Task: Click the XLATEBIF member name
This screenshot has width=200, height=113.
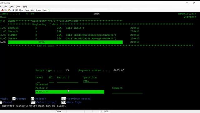Action: [x=190, y=17]
